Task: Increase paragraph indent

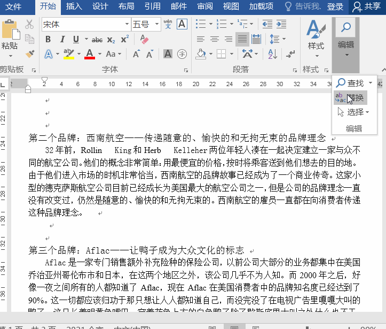Action: coord(281,24)
